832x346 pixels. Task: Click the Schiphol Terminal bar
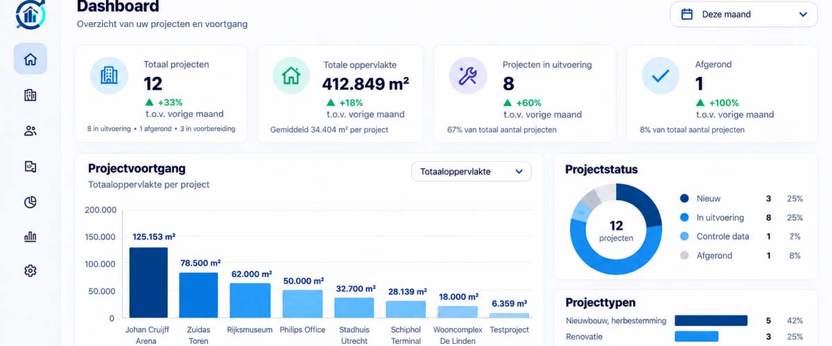point(406,309)
